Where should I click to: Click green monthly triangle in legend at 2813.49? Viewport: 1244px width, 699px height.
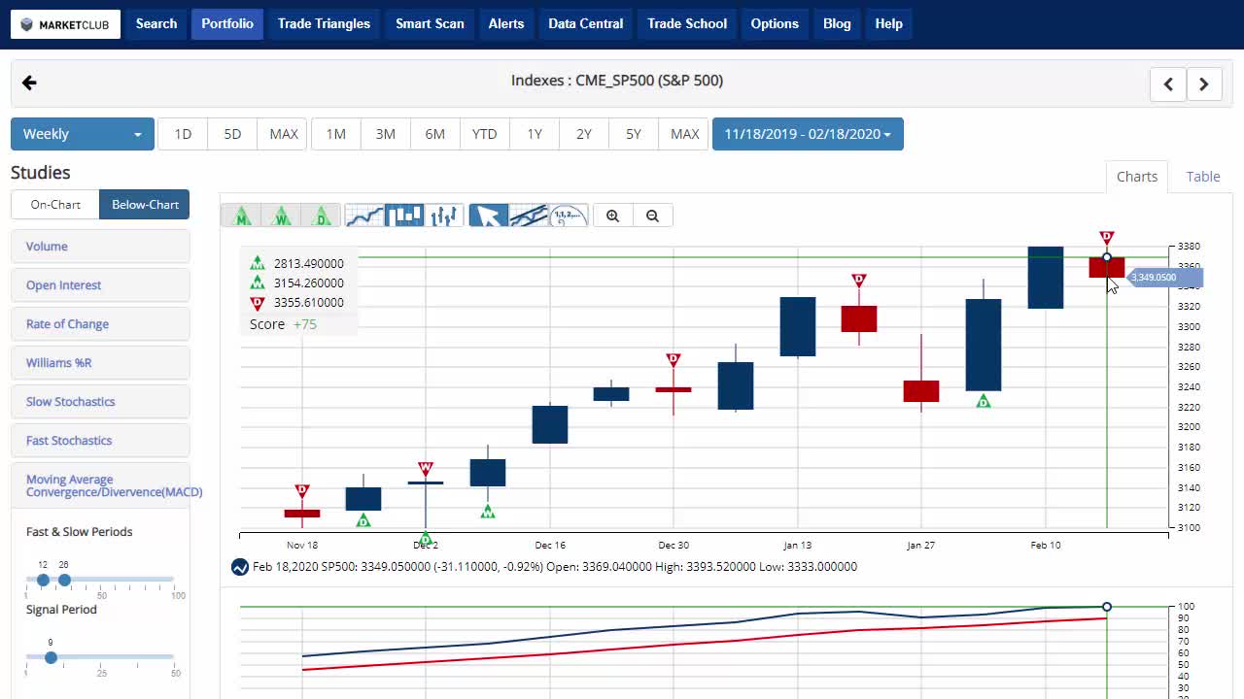click(x=258, y=263)
